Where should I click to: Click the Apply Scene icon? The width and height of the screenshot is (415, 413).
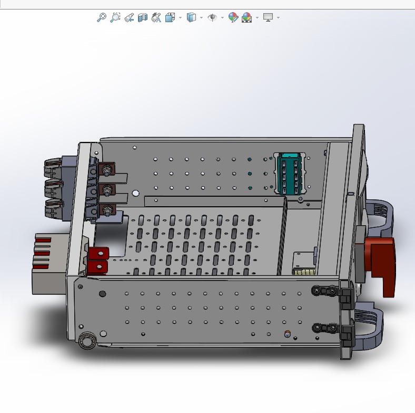coord(246,17)
